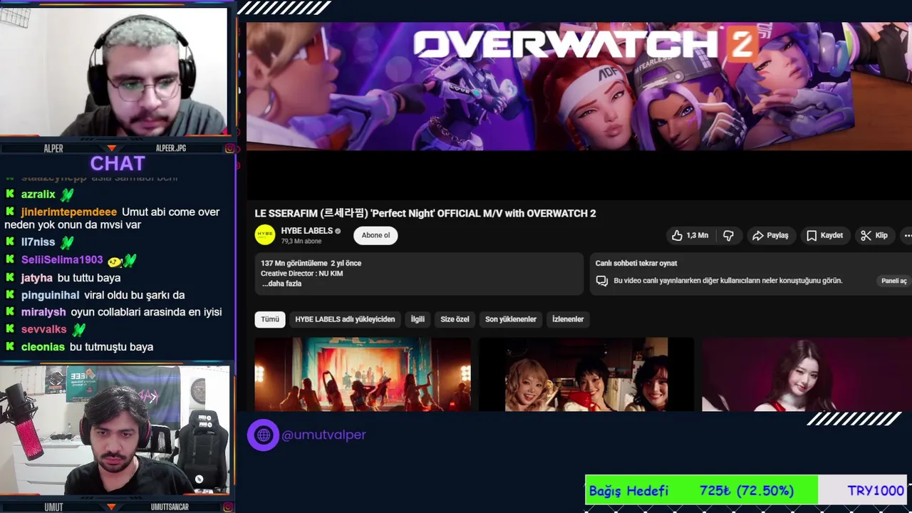The width and height of the screenshot is (912, 513).
Task: Click the Umut bottom webcam feed
Action: [114, 430]
